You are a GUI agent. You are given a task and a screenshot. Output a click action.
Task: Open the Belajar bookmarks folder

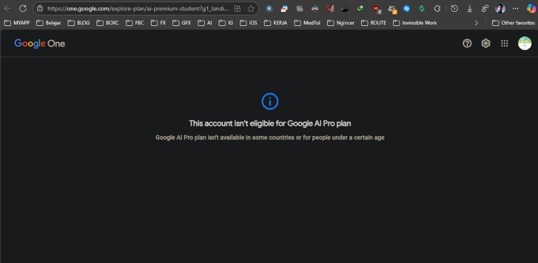49,22
